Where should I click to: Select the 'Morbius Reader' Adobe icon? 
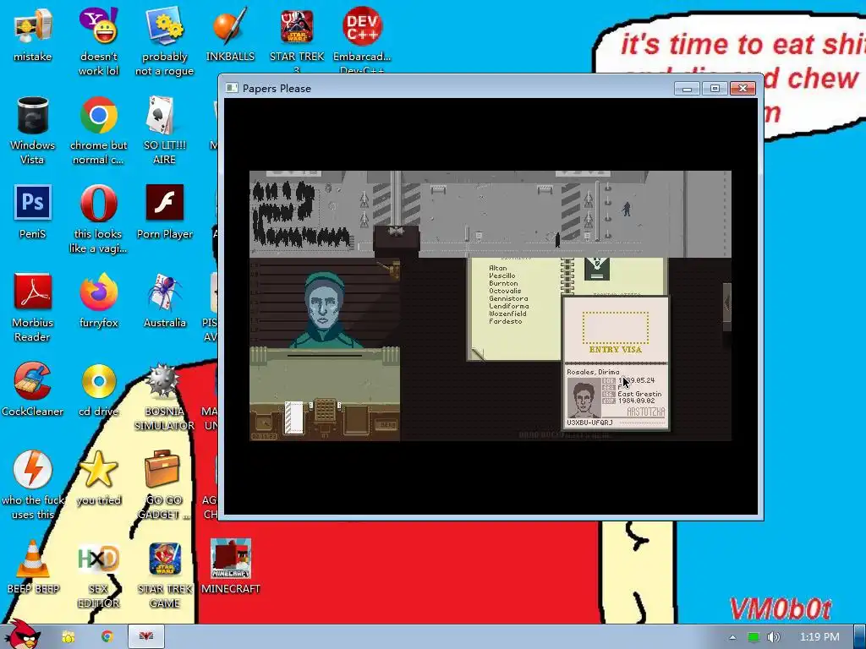coord(33,308)
